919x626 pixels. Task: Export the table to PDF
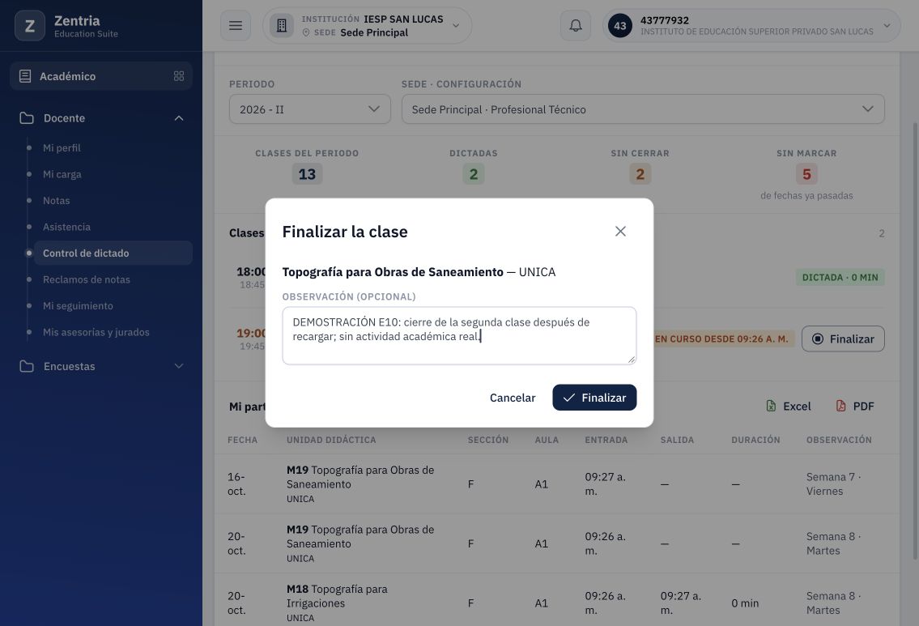(854, 407)
